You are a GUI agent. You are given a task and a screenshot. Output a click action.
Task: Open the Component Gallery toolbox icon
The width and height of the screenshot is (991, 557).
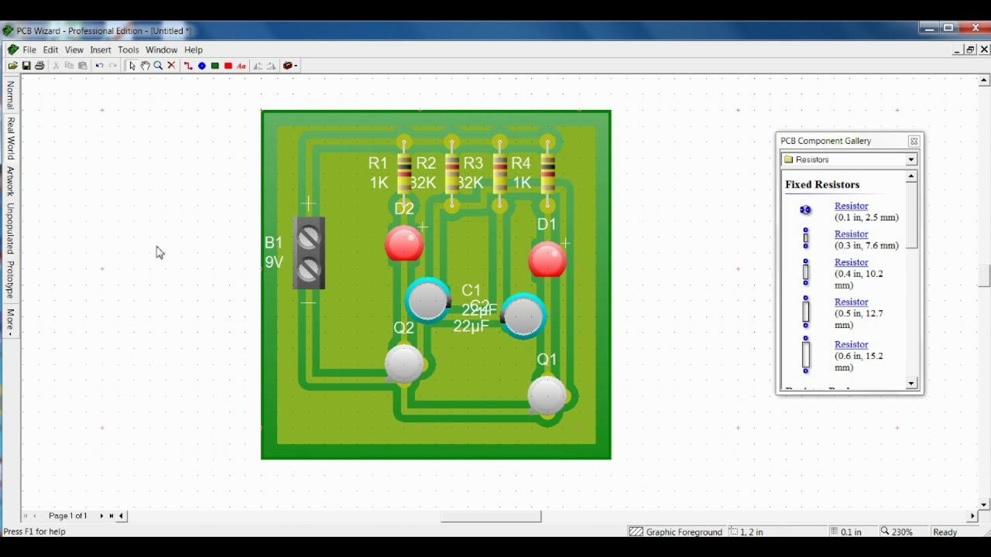(x=287, y=66)
